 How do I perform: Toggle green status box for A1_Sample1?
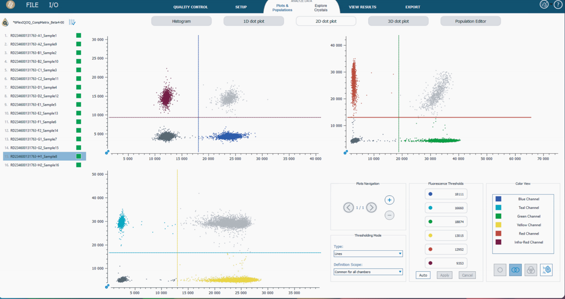pos(79,35)
